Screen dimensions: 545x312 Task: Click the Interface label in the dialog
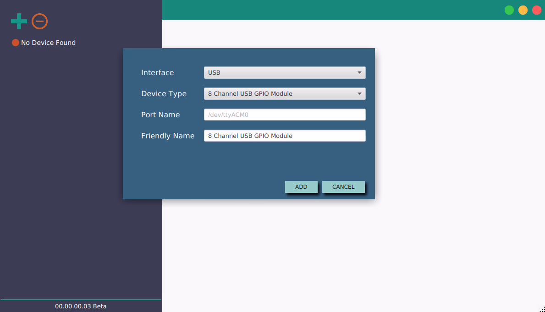[158, 73]
